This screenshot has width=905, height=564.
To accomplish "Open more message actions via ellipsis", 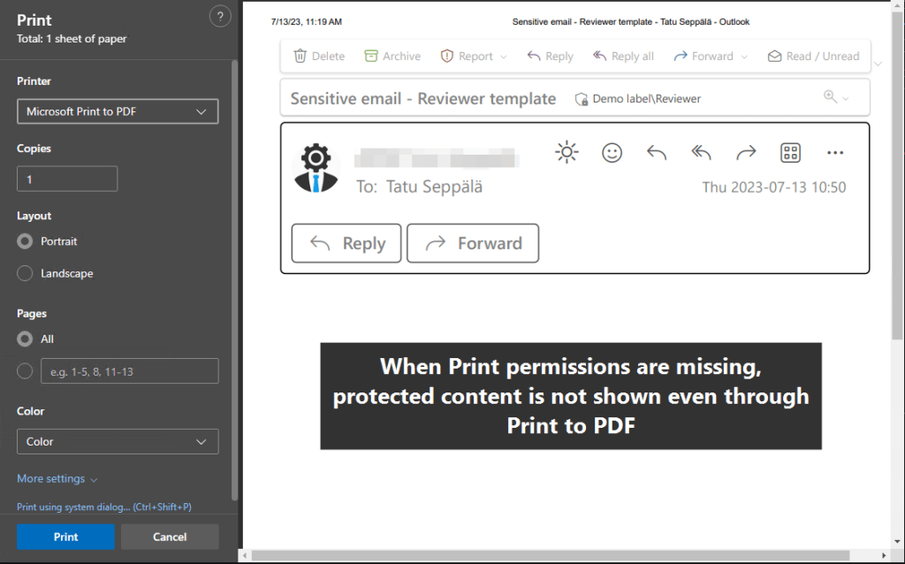I will [834, 152].
